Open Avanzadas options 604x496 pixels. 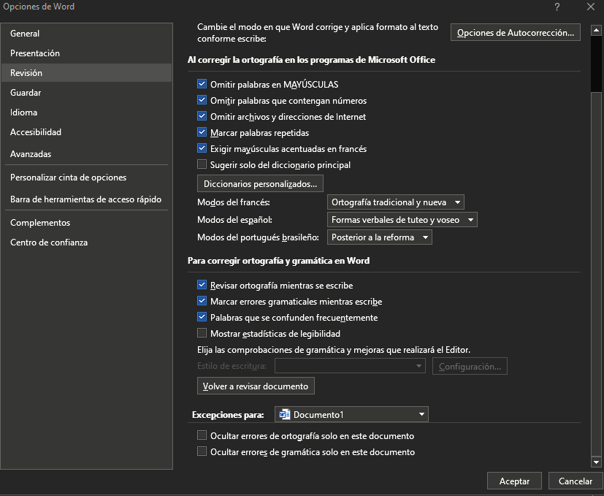87,154
